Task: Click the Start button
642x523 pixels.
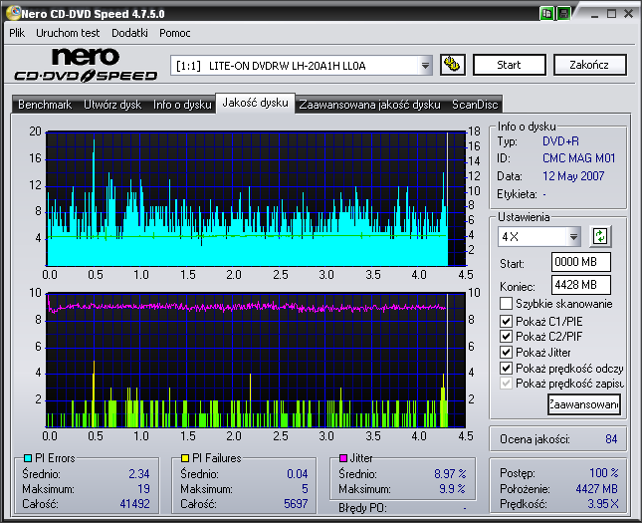Action: [509, 65]
